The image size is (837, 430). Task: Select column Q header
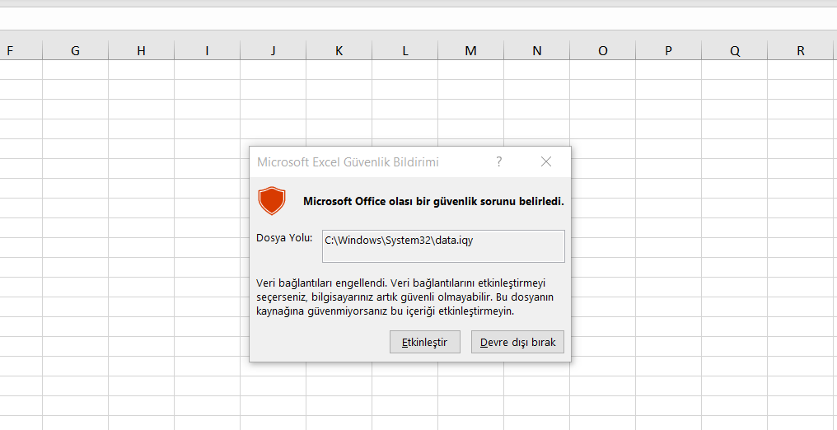[x=735, y=51]
